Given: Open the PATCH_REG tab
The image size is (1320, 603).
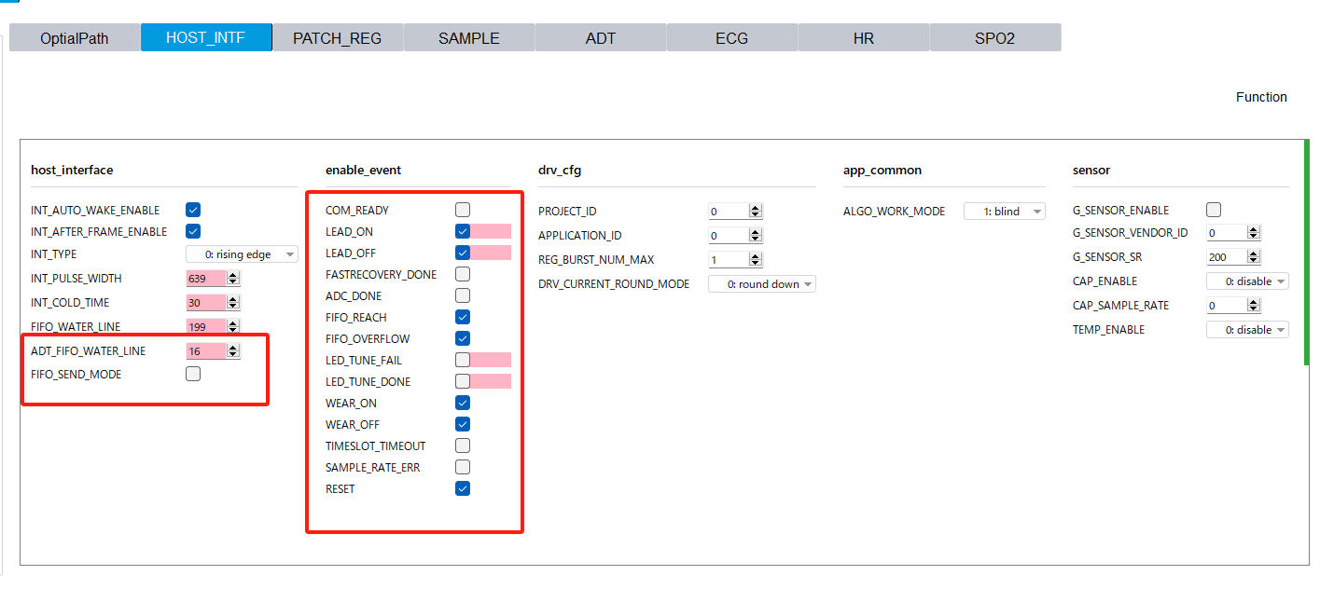Looking at the screenshot, I should click(338, 38).
